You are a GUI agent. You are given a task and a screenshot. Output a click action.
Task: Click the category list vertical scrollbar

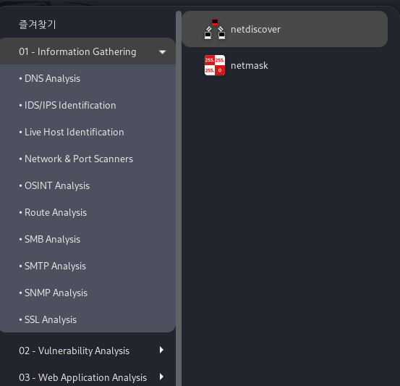coord(179,198)
